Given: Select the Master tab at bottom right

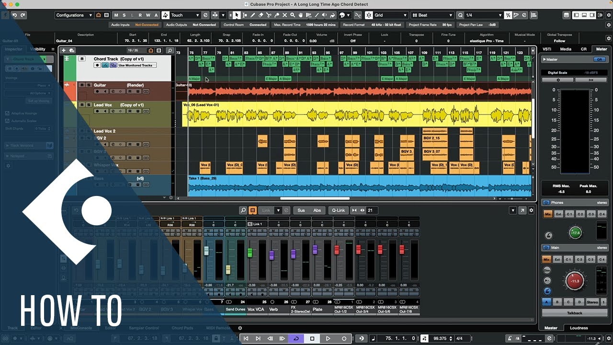Looking at the screenshot, I should click(551, 328).
